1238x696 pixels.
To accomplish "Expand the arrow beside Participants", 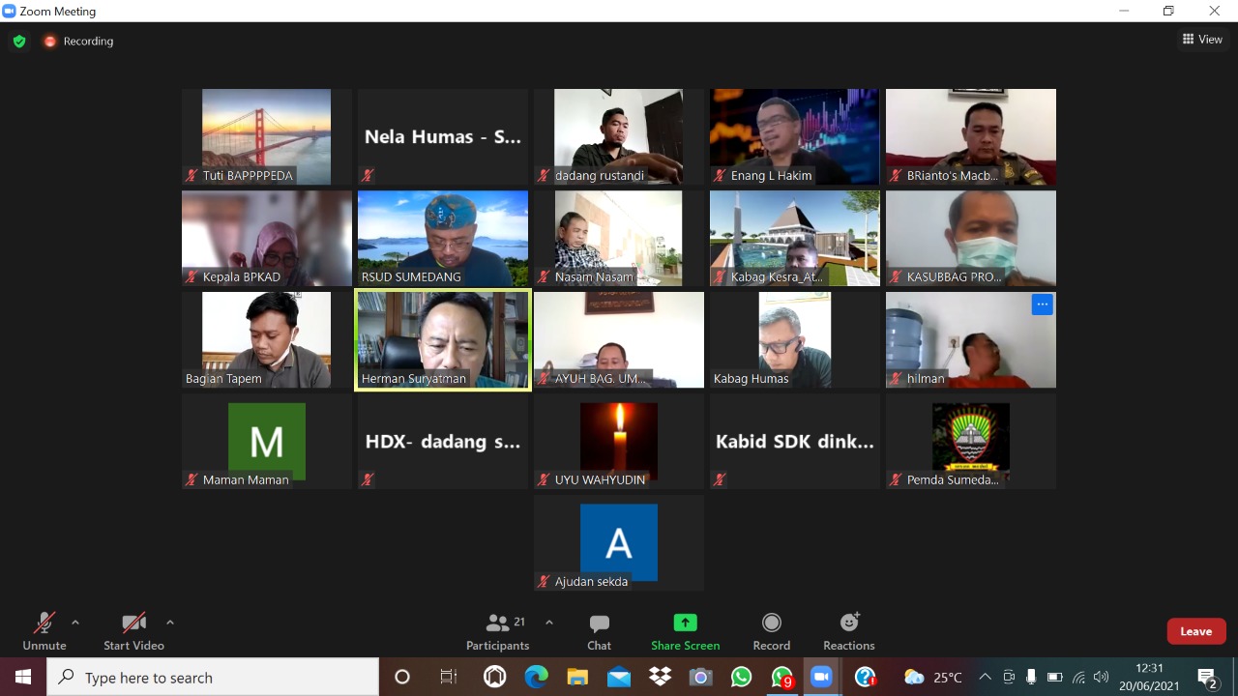I will pyautogui.click(x=549, y=623).
